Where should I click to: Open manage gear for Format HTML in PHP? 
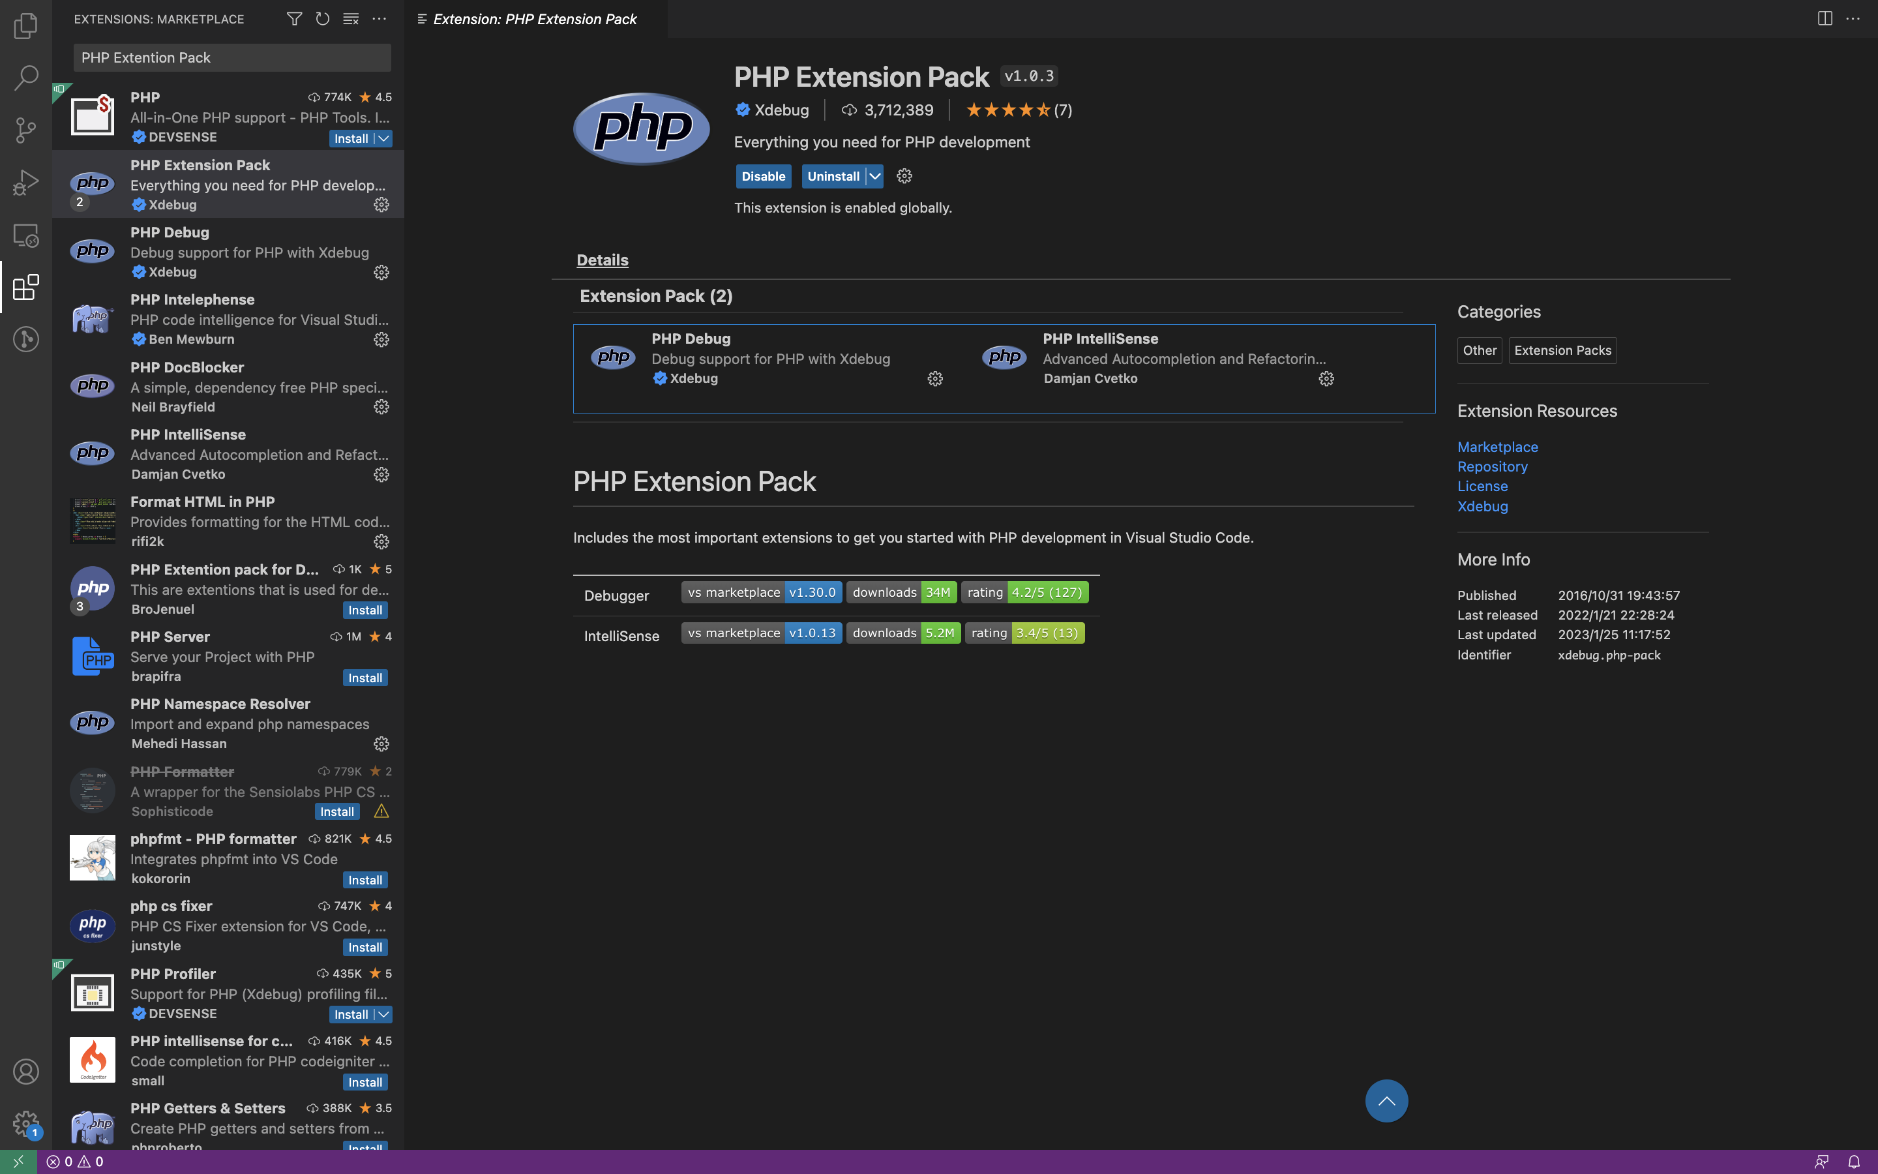(381, 542)
